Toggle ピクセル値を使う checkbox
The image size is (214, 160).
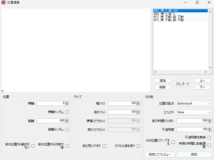coord(138,146)
